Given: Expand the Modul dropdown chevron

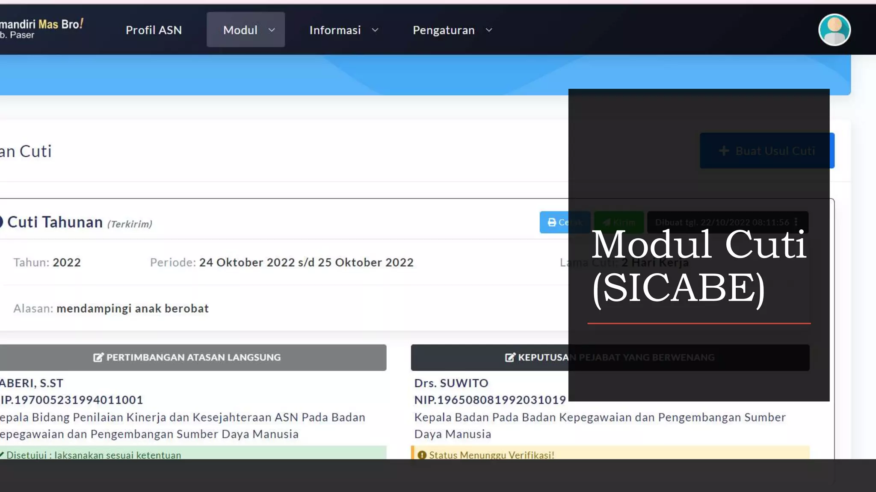Looking at the screenshot, I should [x=272, y=30].
